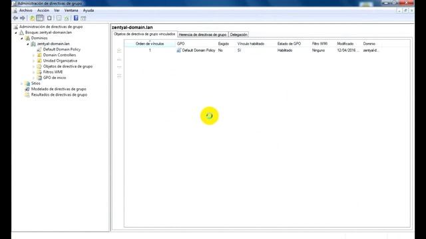This screenshot has width=426, height=239.
Task: Sort by Filtro WMI column header
Action: [x=323, y=44]
